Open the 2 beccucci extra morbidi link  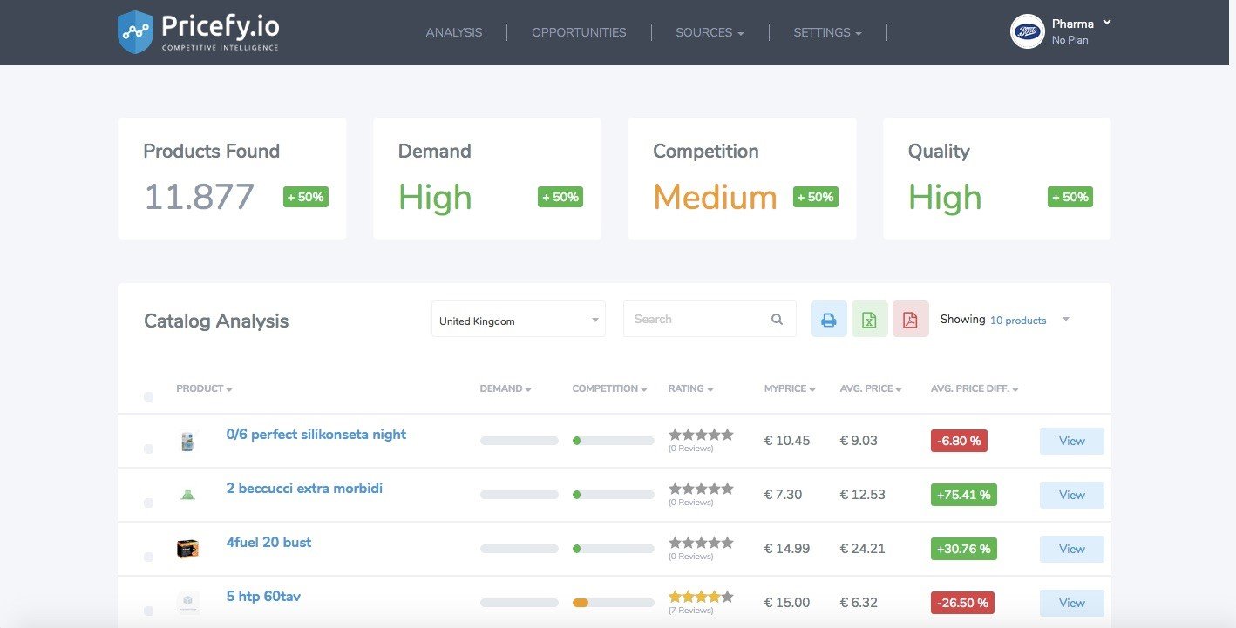(304, 488)
